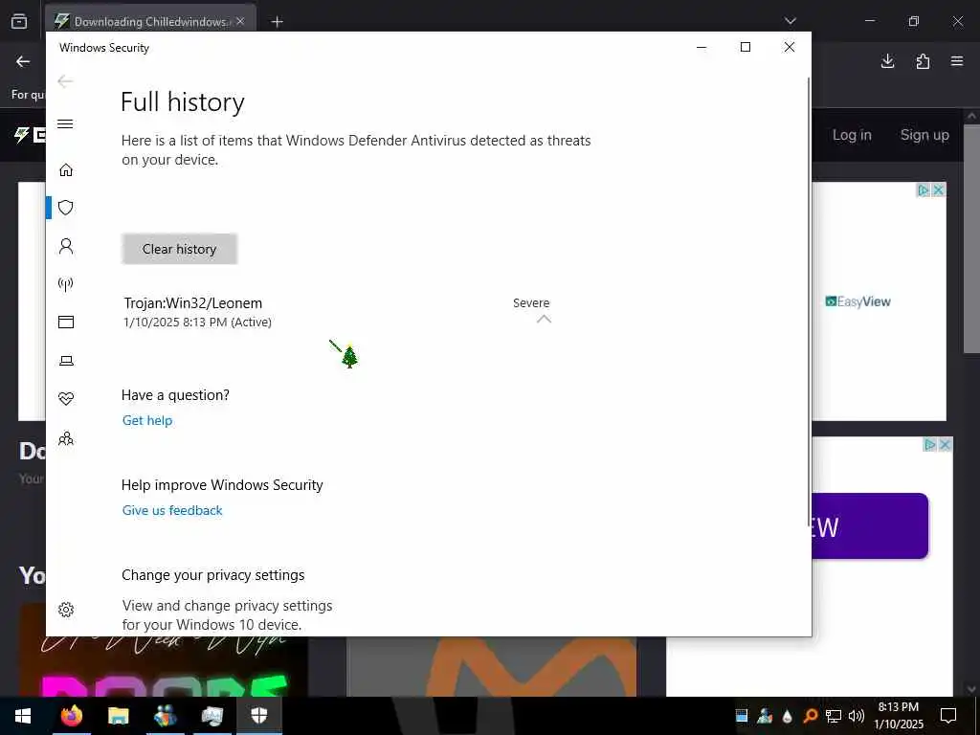Click the purple ad button
The width and height of the screenshot is (980, 735).
[x=870, y=525]
